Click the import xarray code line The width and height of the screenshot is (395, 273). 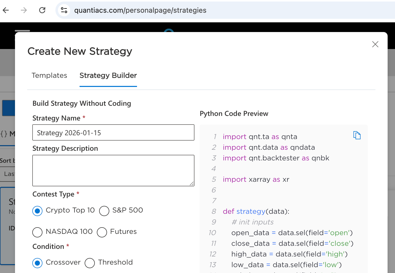[x=256, y=179]
